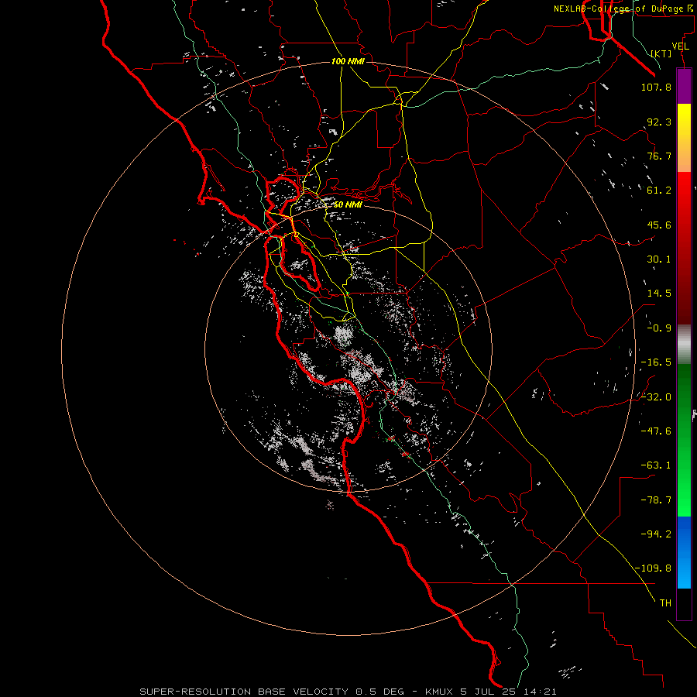This screenshot has height=697, width=697.
Task: Click the -16.5 legend value
Action: [x=656, y=362]
